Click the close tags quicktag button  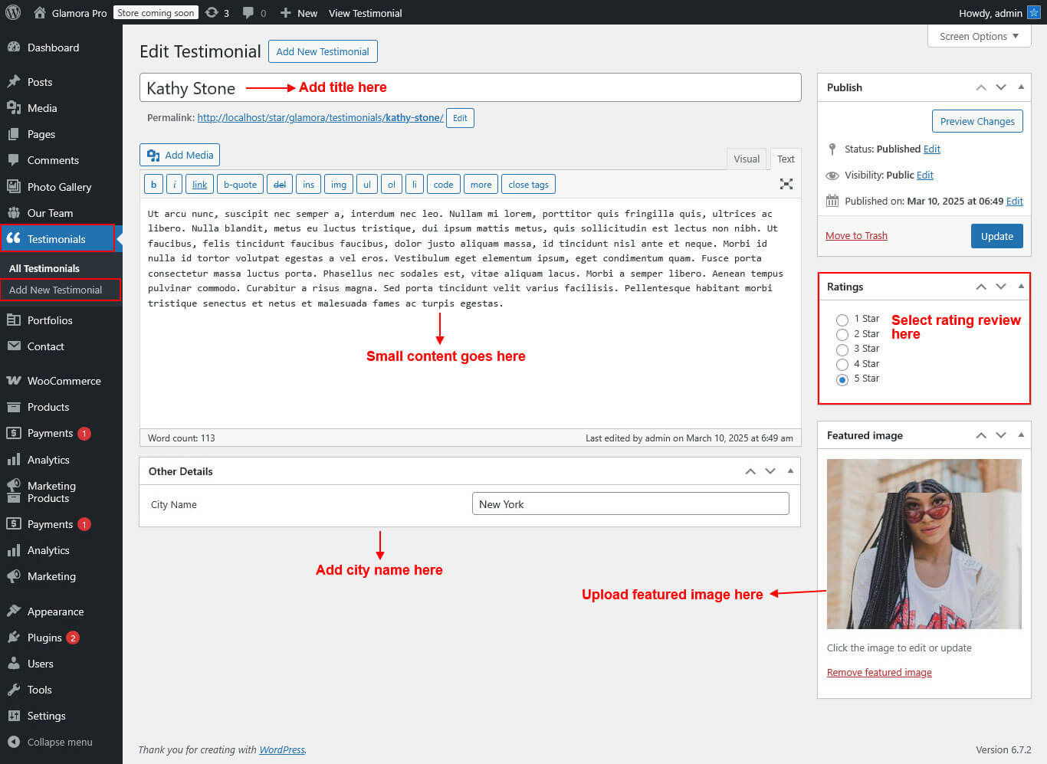(x=528, y=184)
